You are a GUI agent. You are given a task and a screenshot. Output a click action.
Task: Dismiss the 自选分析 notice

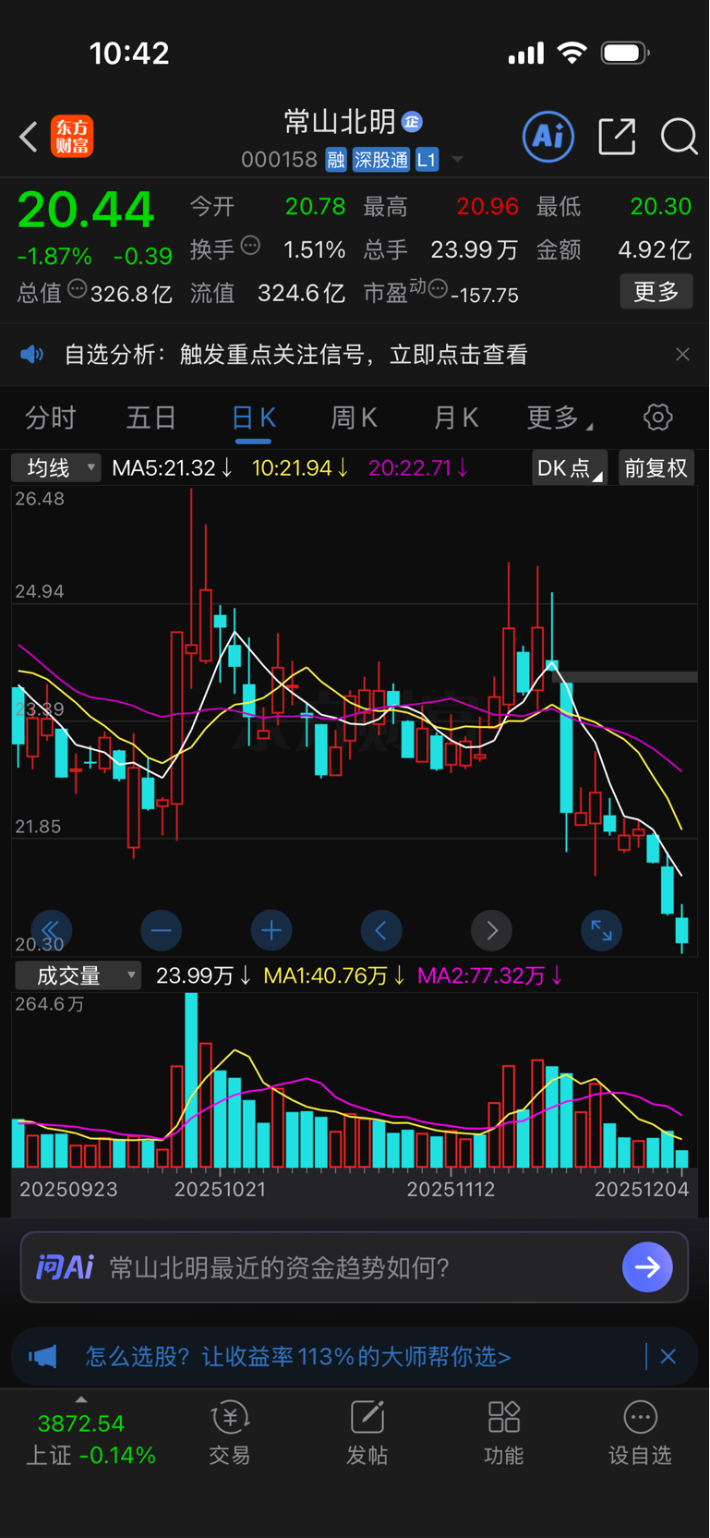point(682,355)
